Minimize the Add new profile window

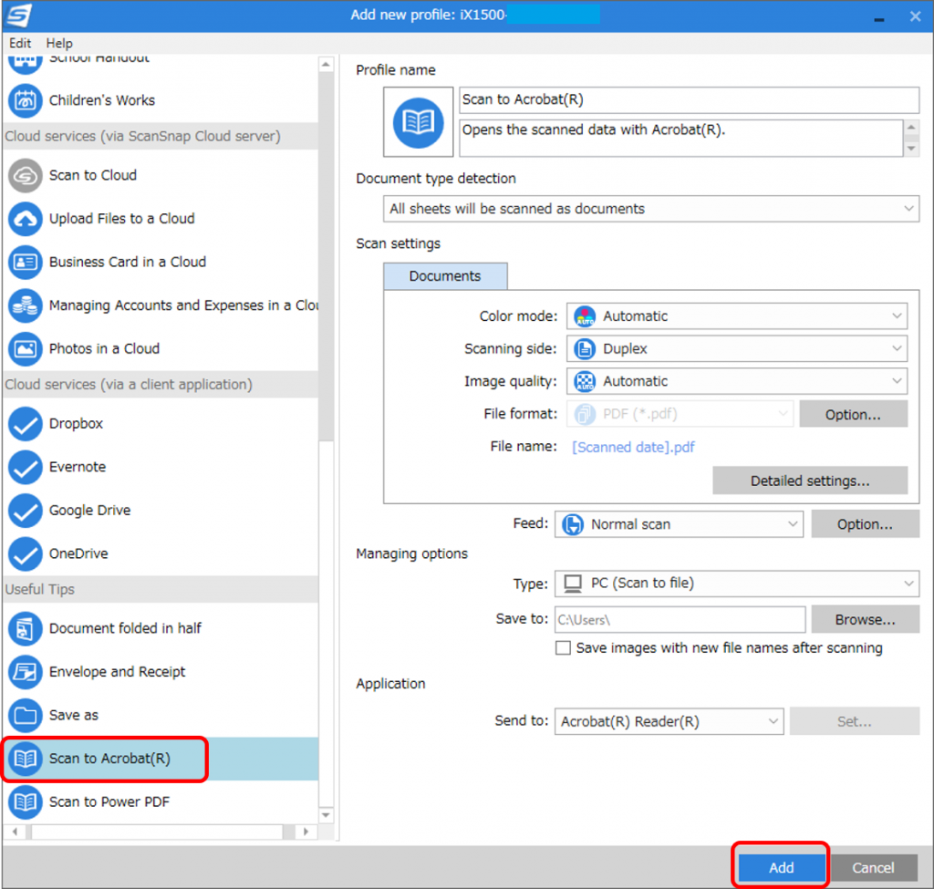coord(878,18)
